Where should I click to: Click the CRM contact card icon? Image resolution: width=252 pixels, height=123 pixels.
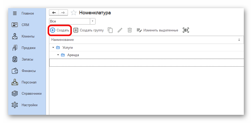click(15, 25)
